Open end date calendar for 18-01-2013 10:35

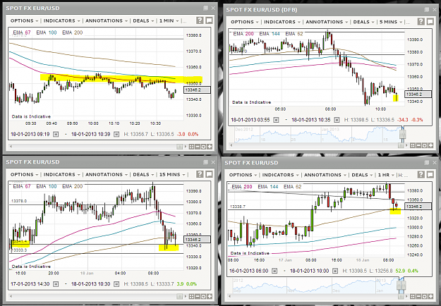point(337,120)
